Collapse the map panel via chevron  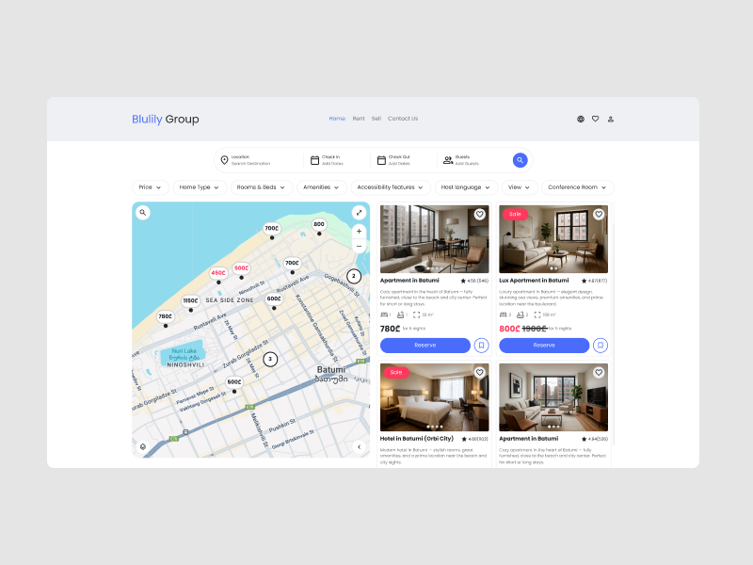click(x=360, y=445)
